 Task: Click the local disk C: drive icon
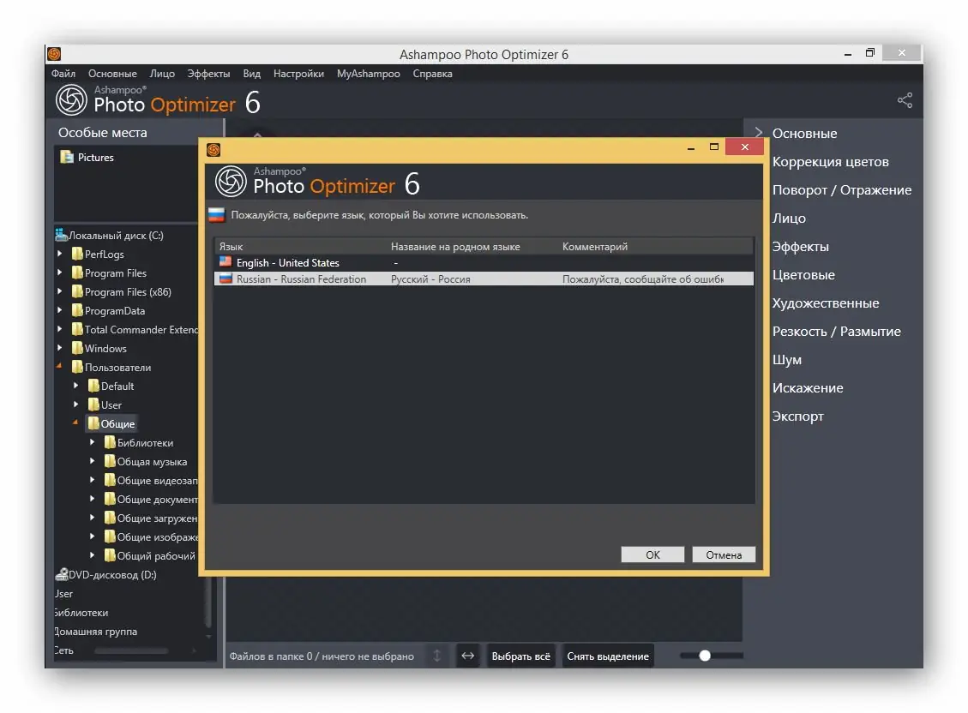(x=61, y=235)
